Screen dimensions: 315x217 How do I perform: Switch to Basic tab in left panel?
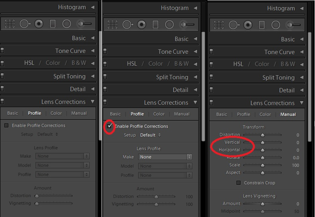[12, 113]
